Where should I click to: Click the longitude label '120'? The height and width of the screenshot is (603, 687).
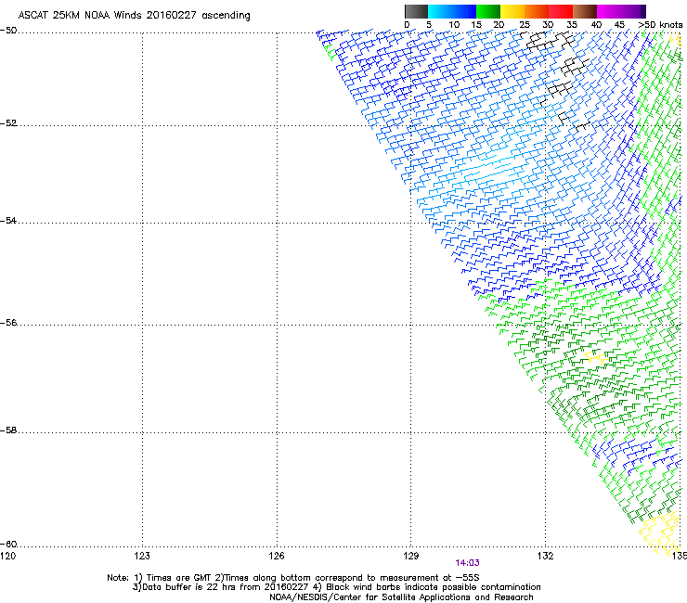pos(7,556)
